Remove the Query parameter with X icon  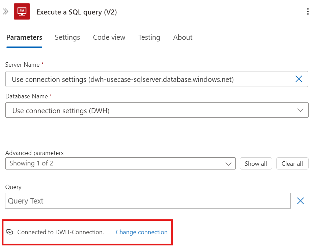point(301,201)
